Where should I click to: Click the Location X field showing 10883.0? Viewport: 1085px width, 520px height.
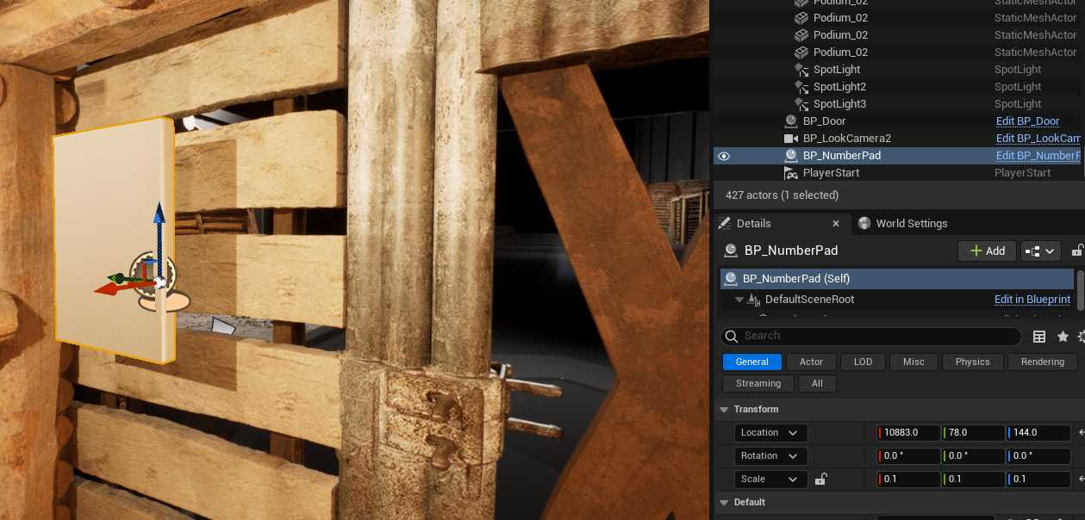pos(908,433)
